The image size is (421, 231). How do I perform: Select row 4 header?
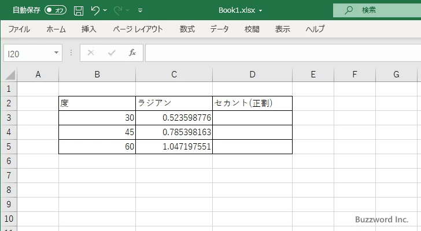point(9,132)
